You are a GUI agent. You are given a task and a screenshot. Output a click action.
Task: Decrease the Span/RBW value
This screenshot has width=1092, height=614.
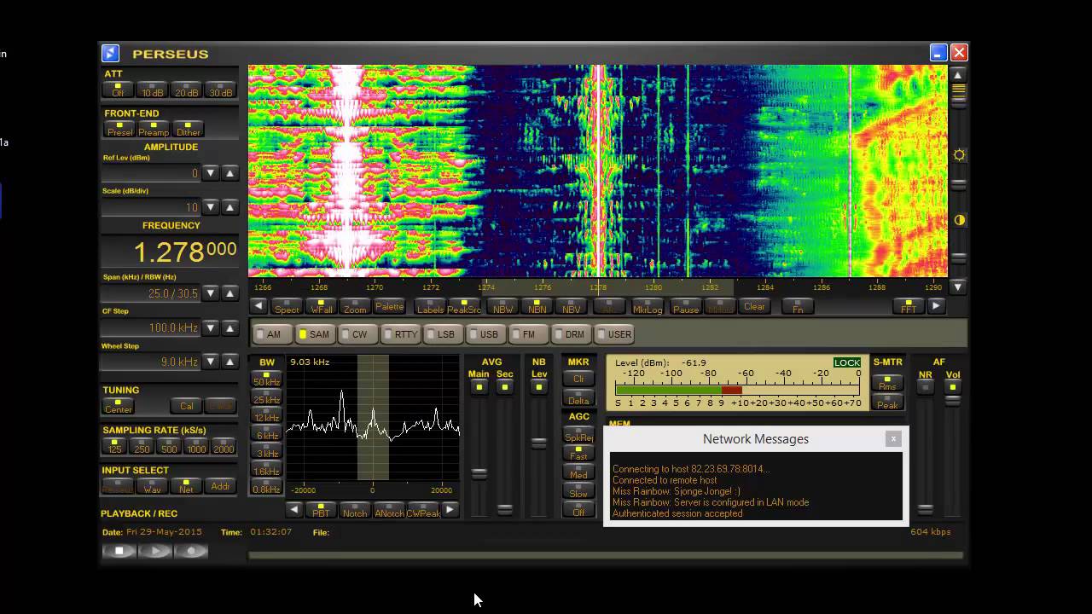tap(211, 293)
